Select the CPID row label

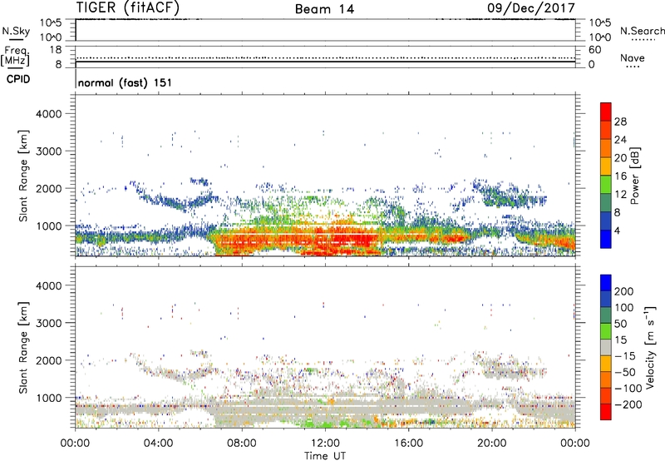click(x=18, y=79)
